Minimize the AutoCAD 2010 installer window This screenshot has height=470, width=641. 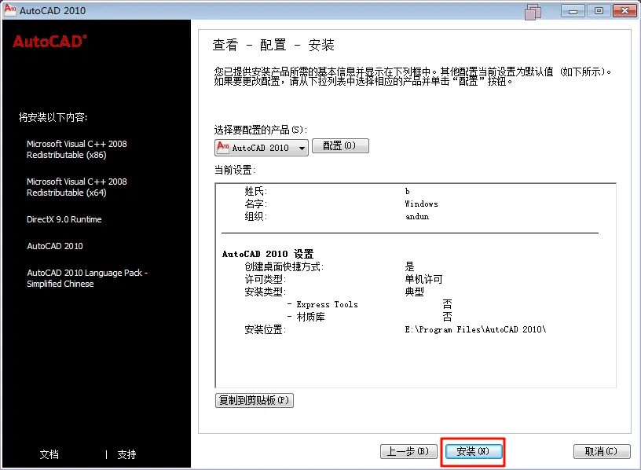coord(573,11)
